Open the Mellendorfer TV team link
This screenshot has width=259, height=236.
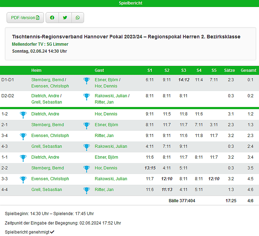(27, 44)
